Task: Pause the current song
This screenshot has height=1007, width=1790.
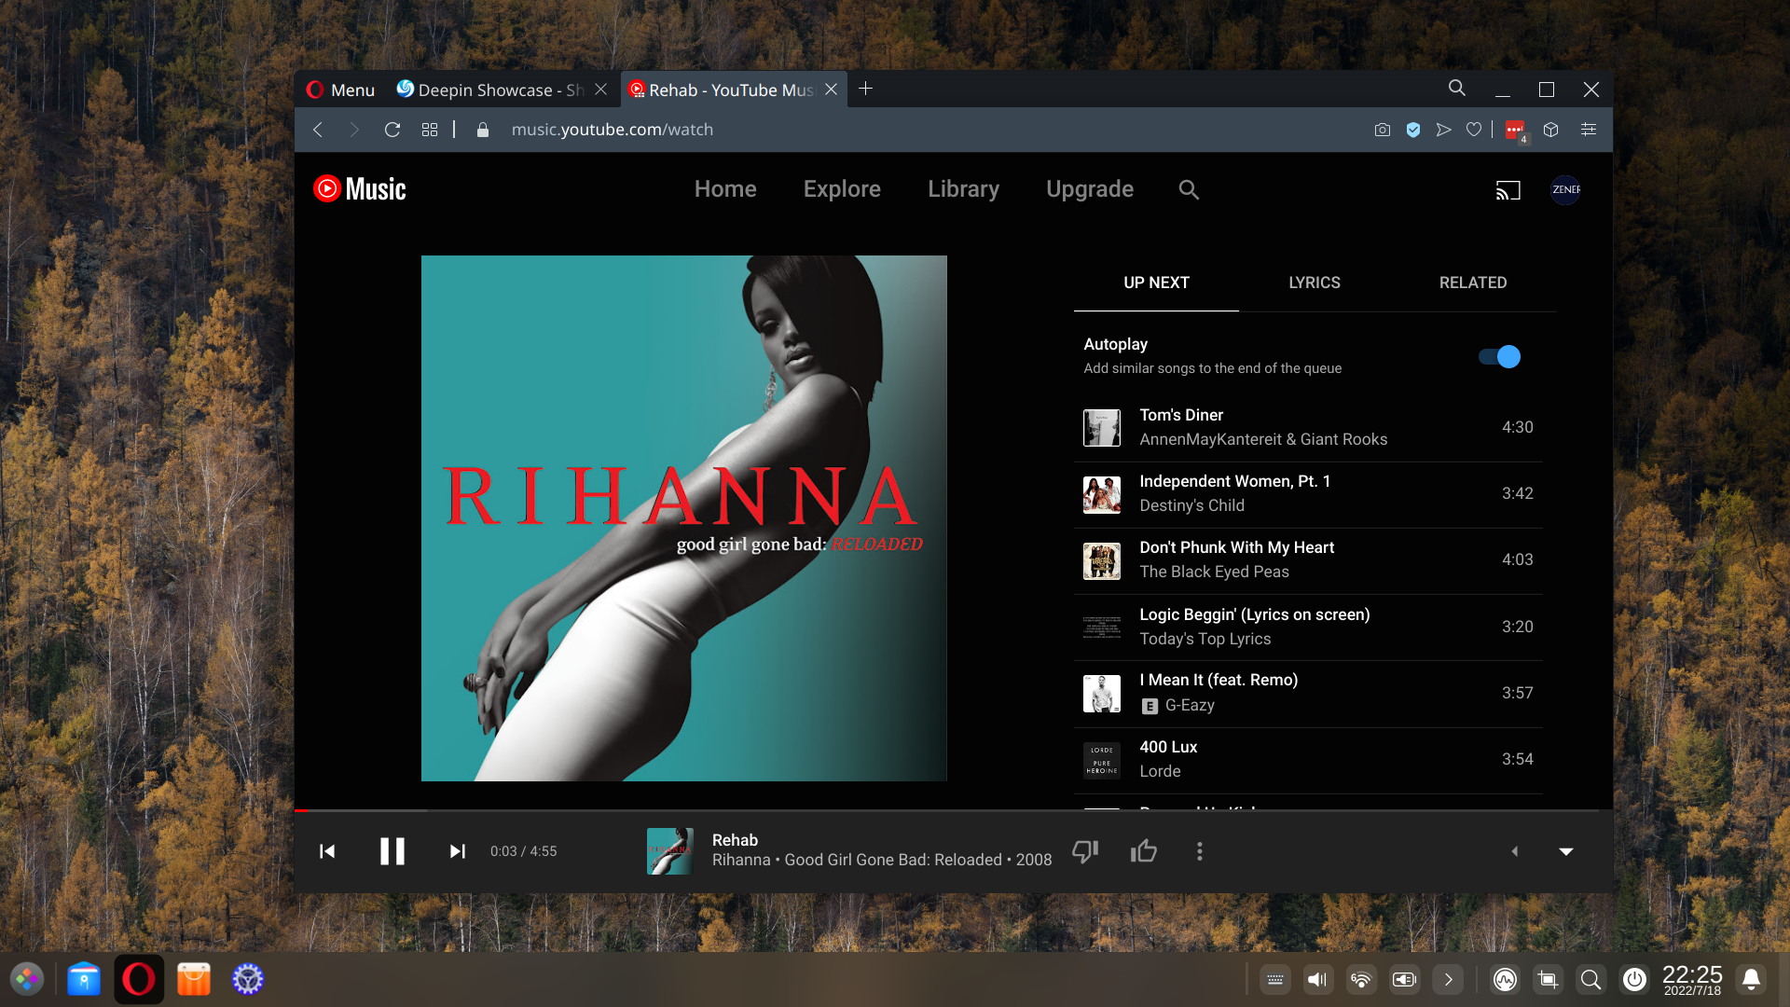Action: tap(392, 851)
